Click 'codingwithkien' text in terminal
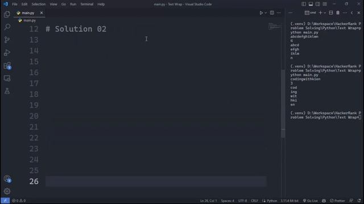364x204 pixels. [305, 79]
